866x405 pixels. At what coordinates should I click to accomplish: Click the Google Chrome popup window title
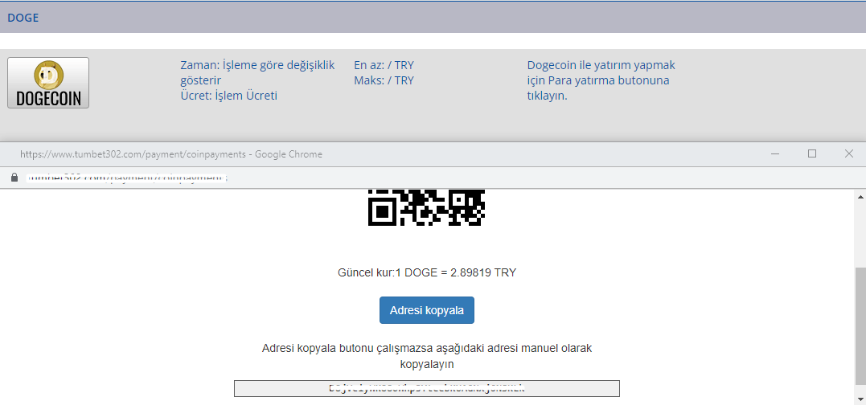click(x=171, y=154)
